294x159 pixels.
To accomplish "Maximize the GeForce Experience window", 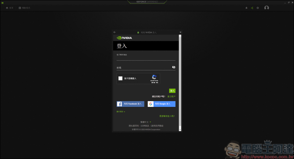I will (289, 3).
